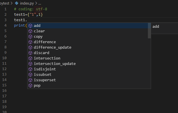Click the method cube icon beside add
This screenshot has height=113, width=178.
tap(30, 26)
